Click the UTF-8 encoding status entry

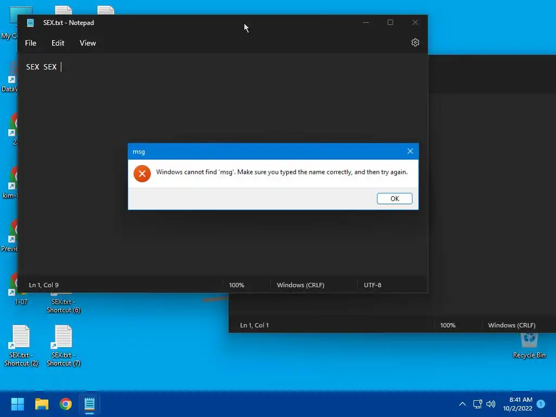tap(372, 285)
